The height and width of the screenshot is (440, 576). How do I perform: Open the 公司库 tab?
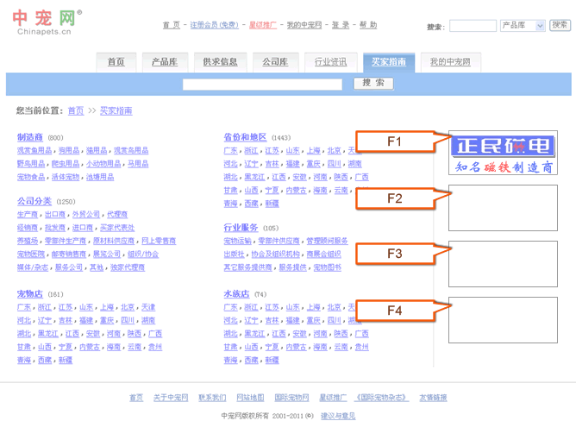point(275,62)
